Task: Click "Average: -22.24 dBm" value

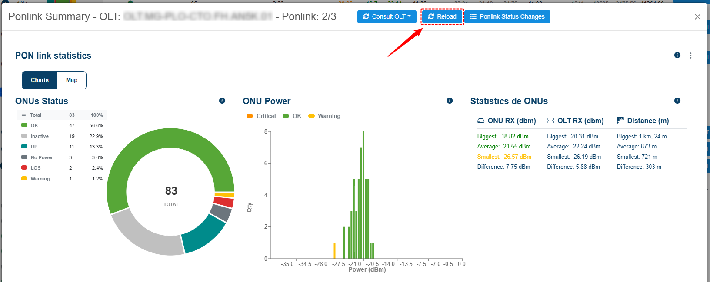Action: (573, 147)
